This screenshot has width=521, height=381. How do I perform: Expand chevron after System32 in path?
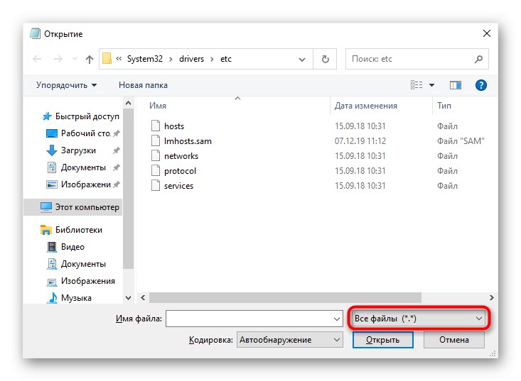[x=171, y=59]
